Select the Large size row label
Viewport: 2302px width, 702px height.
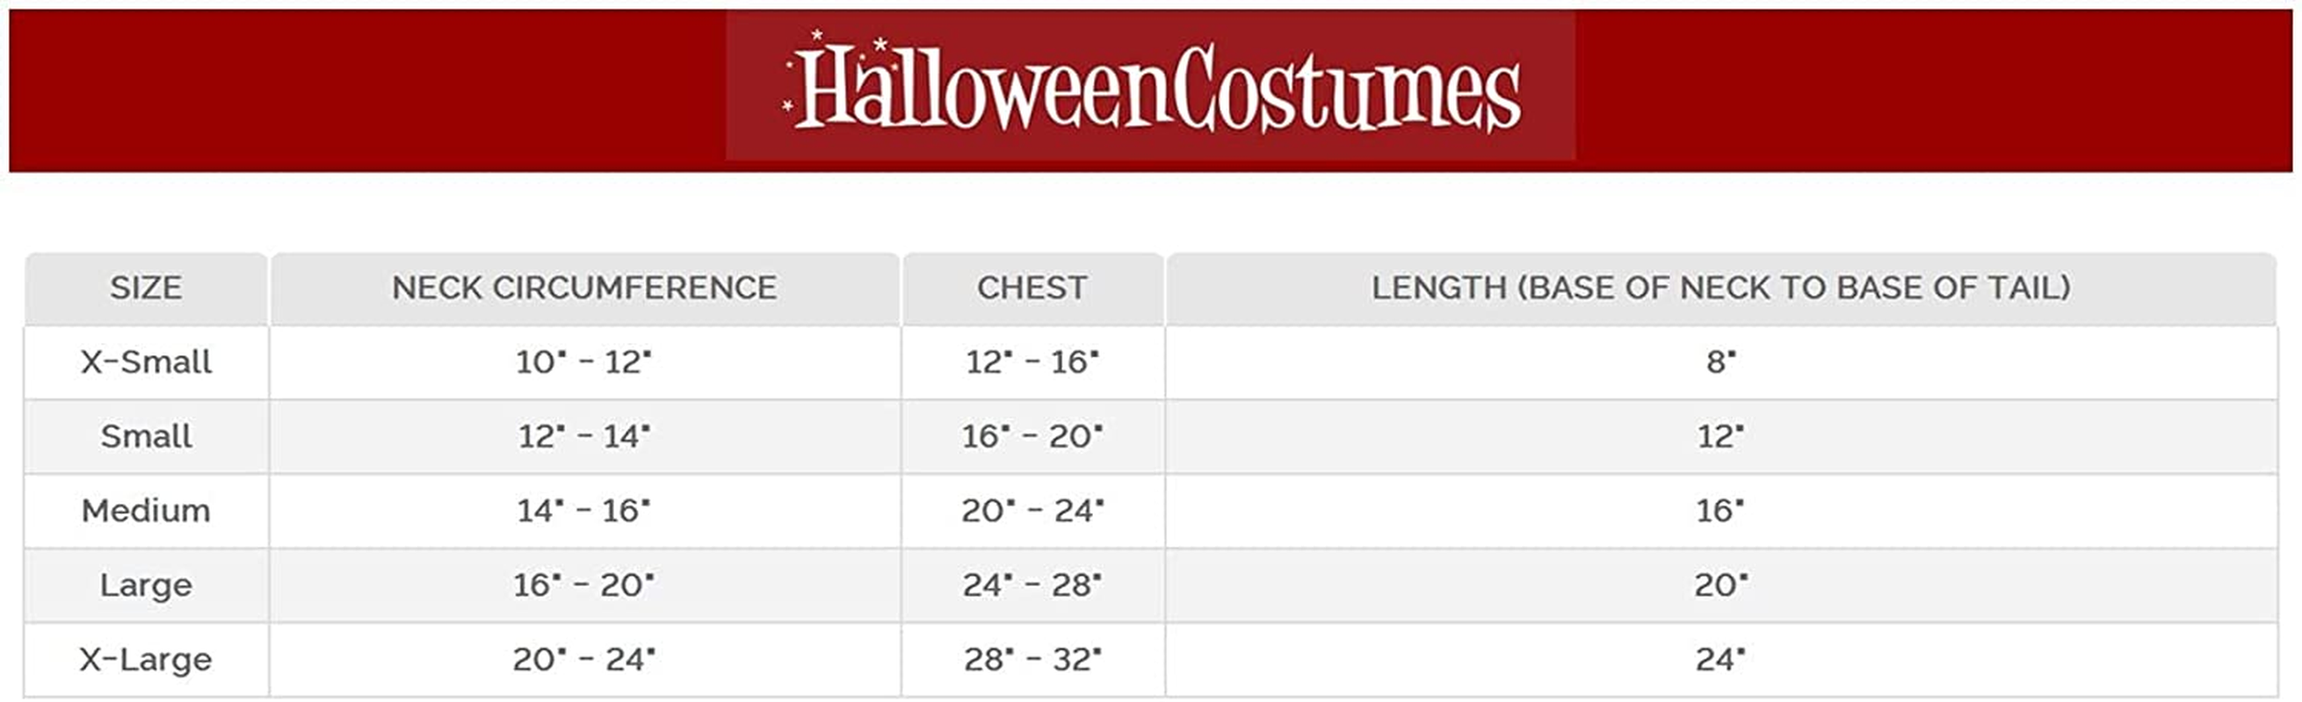pyautogui.click(x=146, y=585)
